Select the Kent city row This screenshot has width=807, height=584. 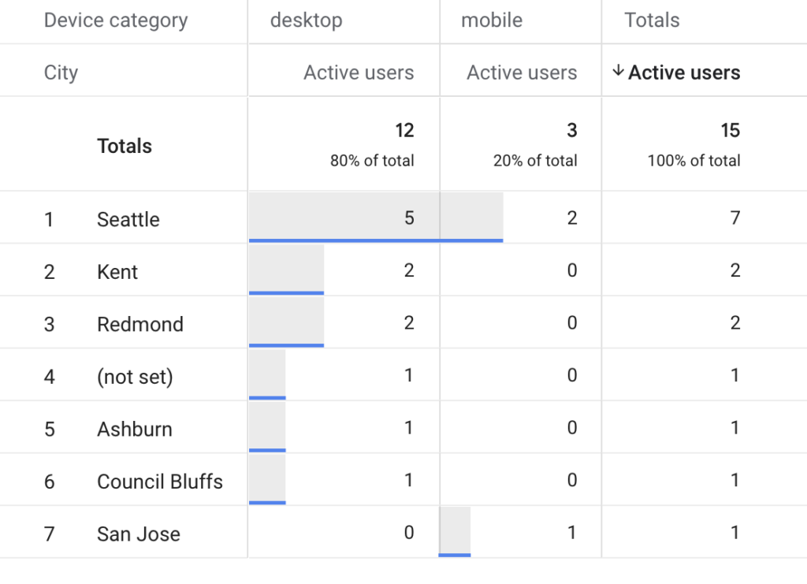coord(117,272)
